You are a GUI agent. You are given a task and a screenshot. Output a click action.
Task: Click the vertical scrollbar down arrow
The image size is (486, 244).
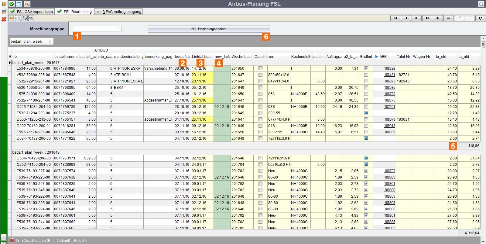tap(483, 242)
